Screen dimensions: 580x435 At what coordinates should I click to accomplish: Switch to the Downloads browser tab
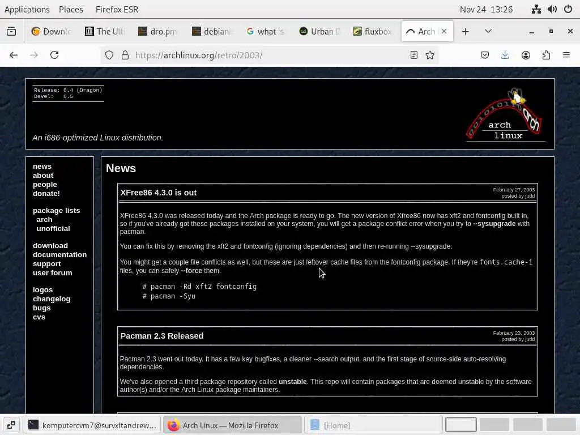point(51,32)
